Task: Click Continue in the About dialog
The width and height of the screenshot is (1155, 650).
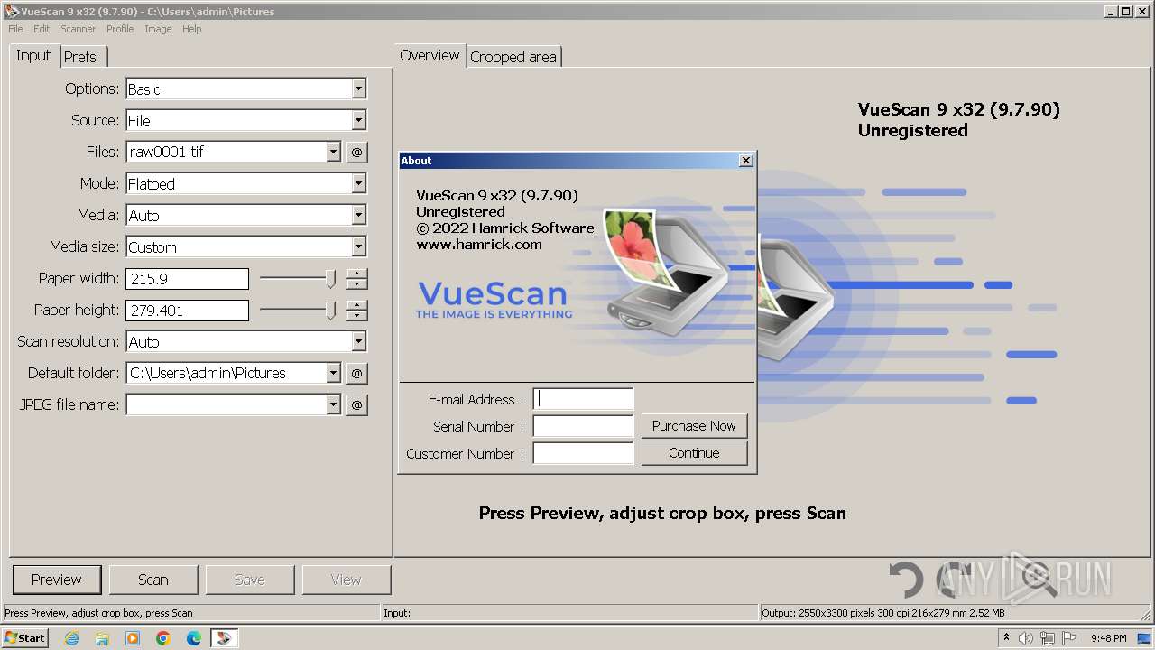Action: [694, 453]
